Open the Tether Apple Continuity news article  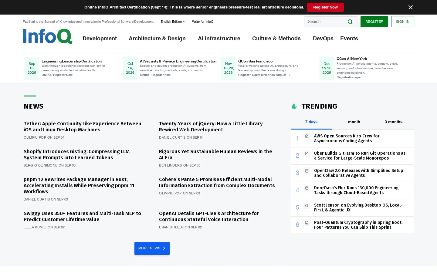(83, 126)
